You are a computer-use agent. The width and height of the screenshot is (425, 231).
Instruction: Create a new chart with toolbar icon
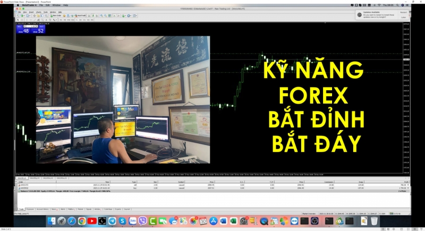22,16
